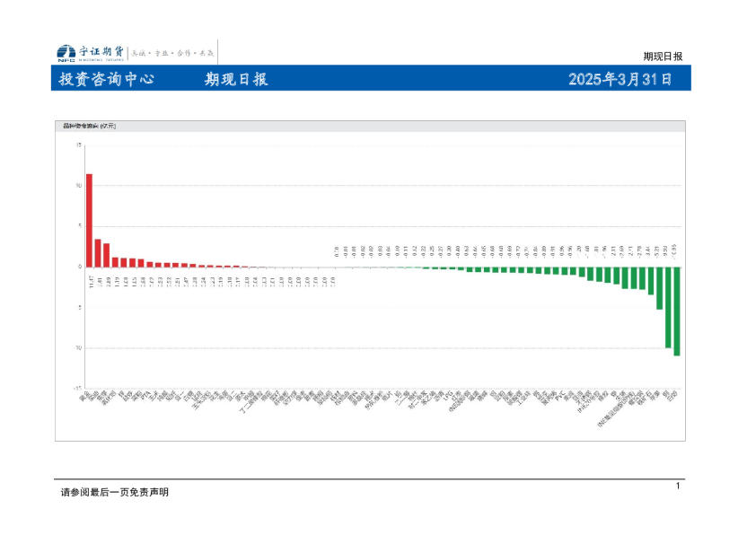
Task: Click the top 15 y-axis tick label
Action: coord(78,145)
